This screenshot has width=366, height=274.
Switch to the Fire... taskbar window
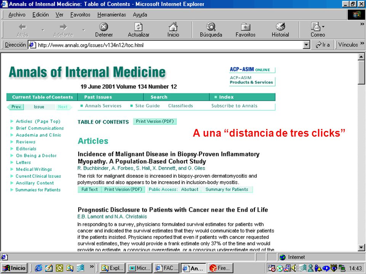click(x=221, y=268)
